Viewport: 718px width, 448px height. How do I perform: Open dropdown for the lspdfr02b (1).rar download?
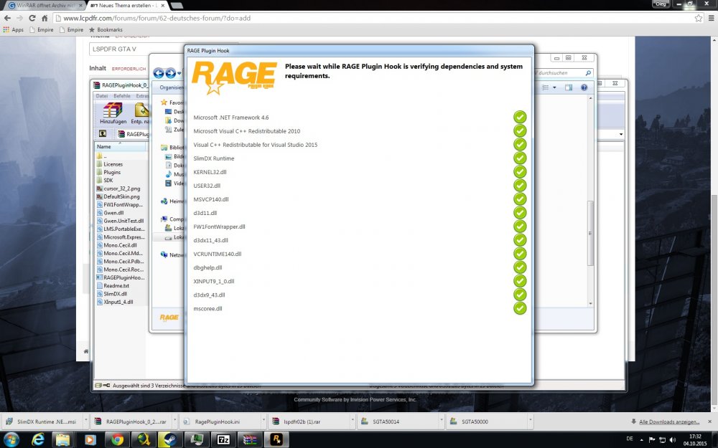352,421
